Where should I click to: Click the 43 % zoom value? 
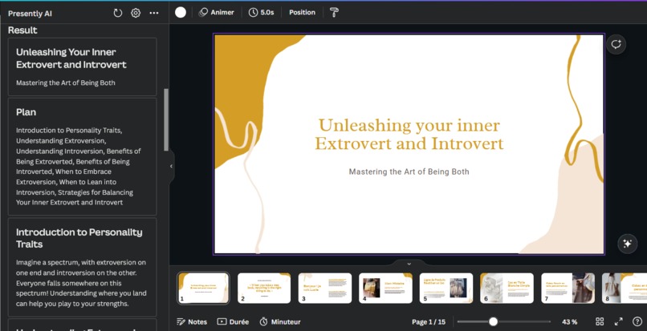coord(569,322)
